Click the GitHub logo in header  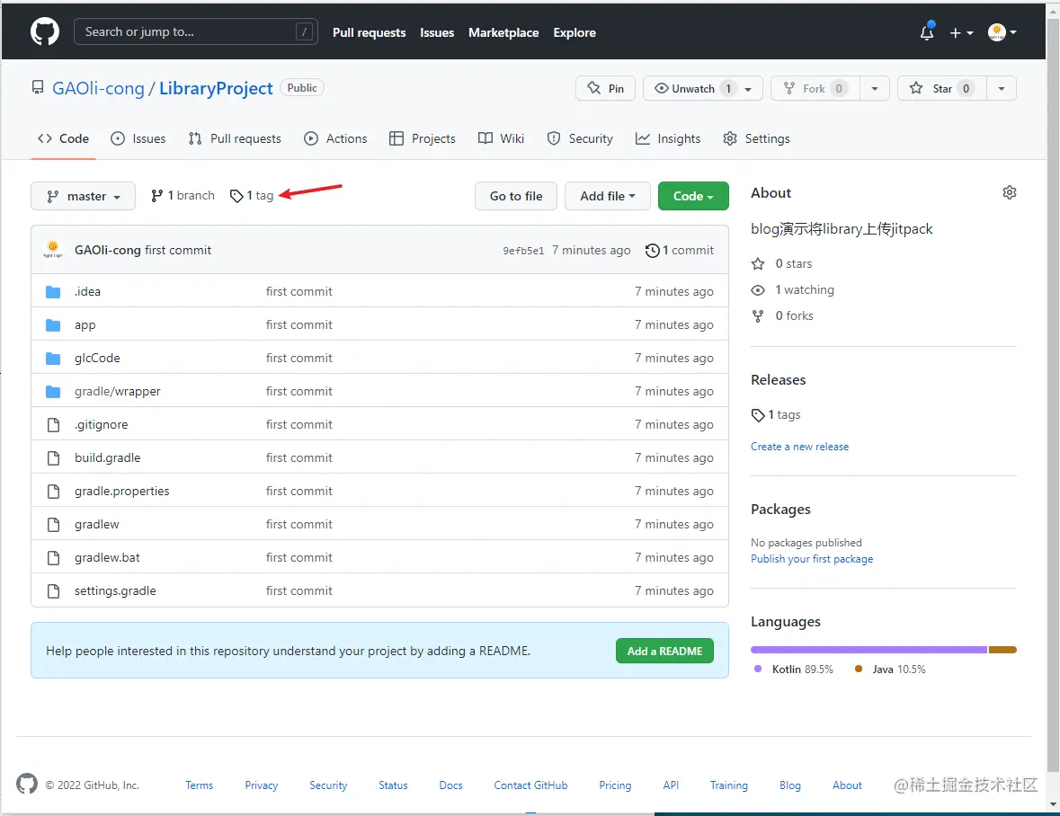(x=45, y=32)
